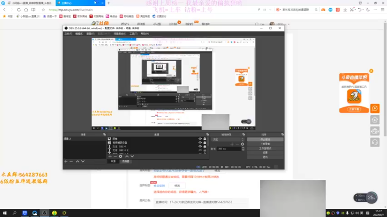Close the 斗鱼直播伴侣 promo card
The image size is (387, 217).
(371, 71)
